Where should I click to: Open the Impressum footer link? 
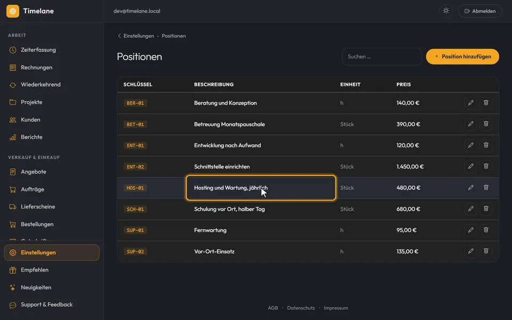[336, 308]
